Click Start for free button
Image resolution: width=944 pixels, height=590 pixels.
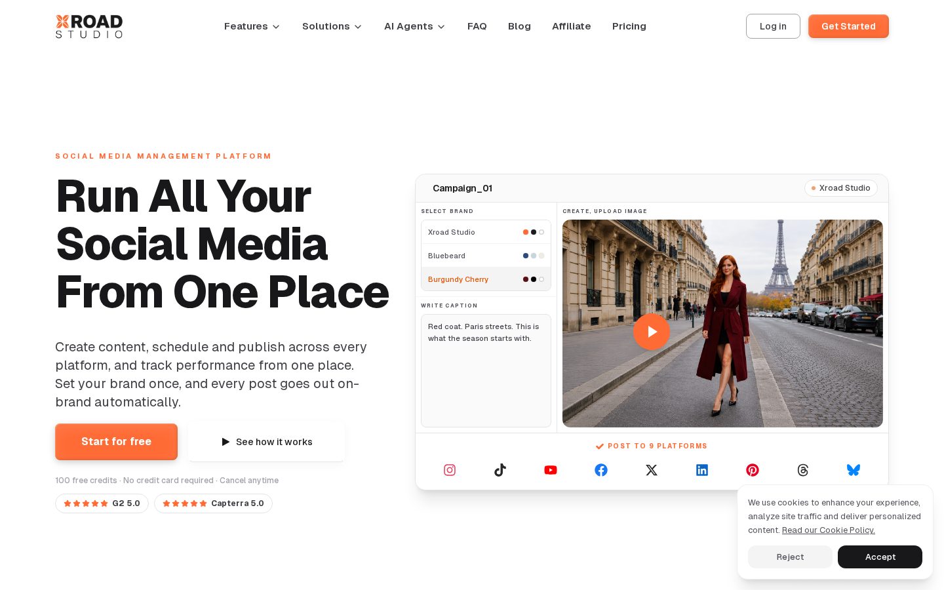117,442
